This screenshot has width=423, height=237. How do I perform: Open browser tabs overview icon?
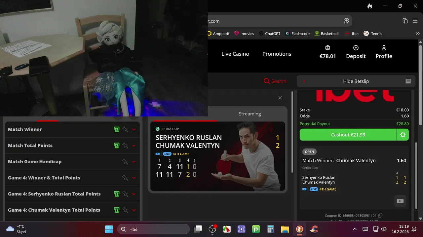[405, 21]
